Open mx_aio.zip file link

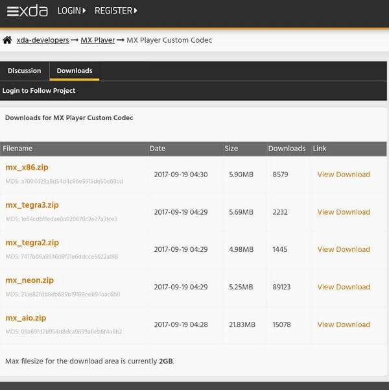26,318
